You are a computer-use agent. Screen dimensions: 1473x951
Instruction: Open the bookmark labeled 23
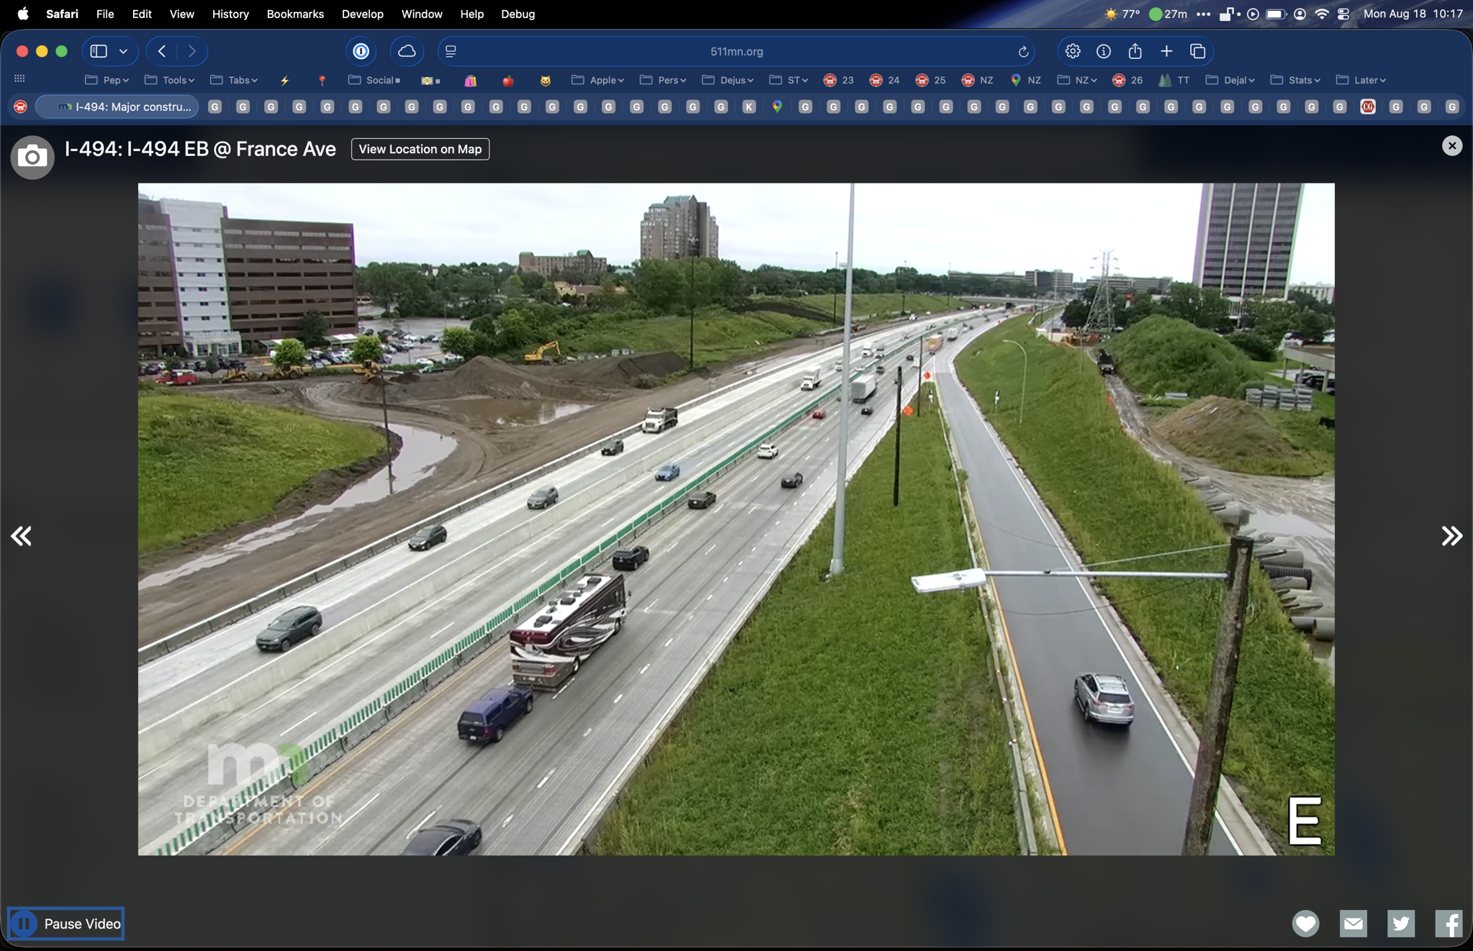(x=839, y=80)
